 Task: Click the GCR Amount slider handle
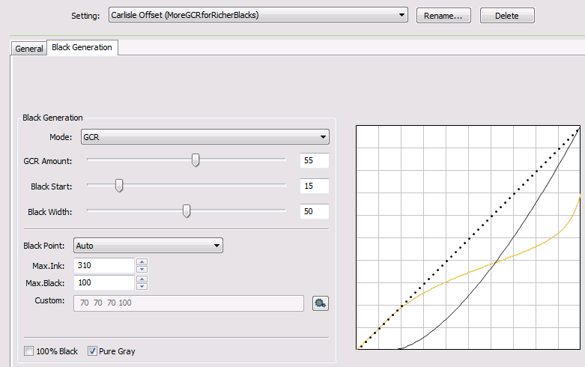pyautogui.click(x=195, y=160)
